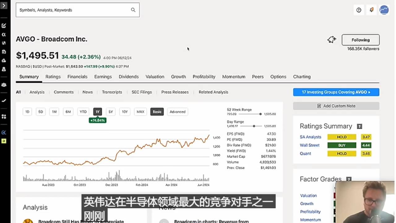This screenshot has height=223, width=396.
Task: Open the Profitability factor grade link
Action: 310,212
